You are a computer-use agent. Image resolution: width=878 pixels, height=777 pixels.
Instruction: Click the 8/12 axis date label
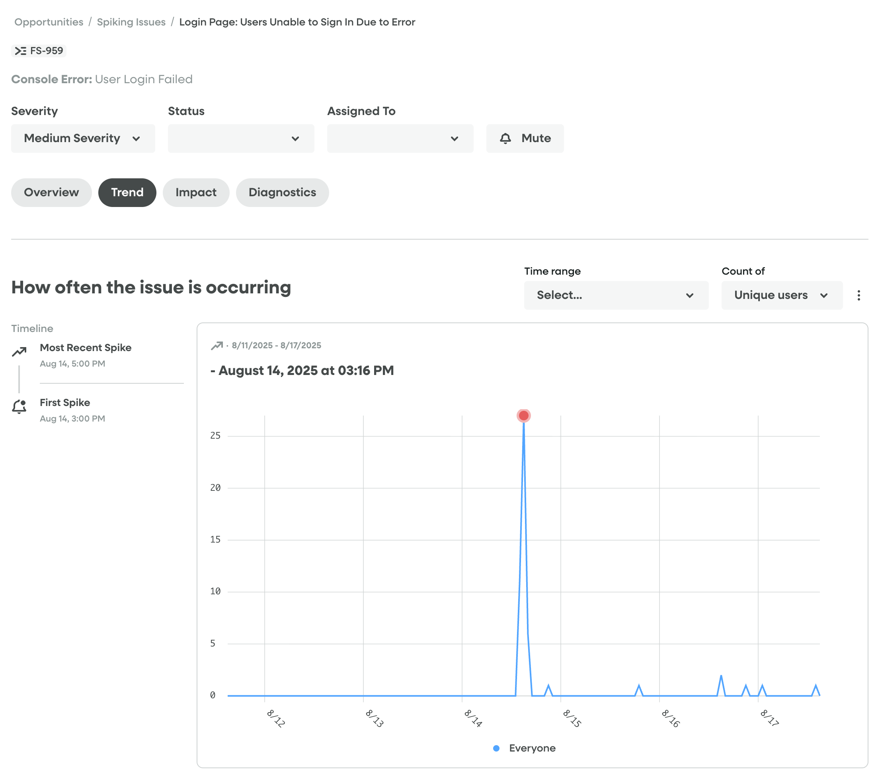[276, 718]
